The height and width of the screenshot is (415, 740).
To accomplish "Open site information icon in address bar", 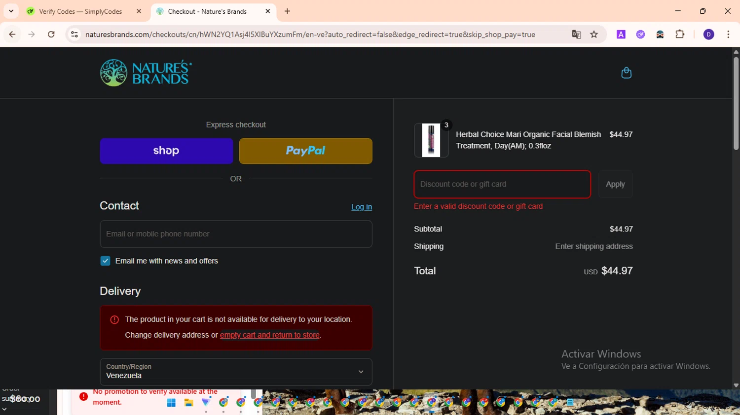I will 74,34.
